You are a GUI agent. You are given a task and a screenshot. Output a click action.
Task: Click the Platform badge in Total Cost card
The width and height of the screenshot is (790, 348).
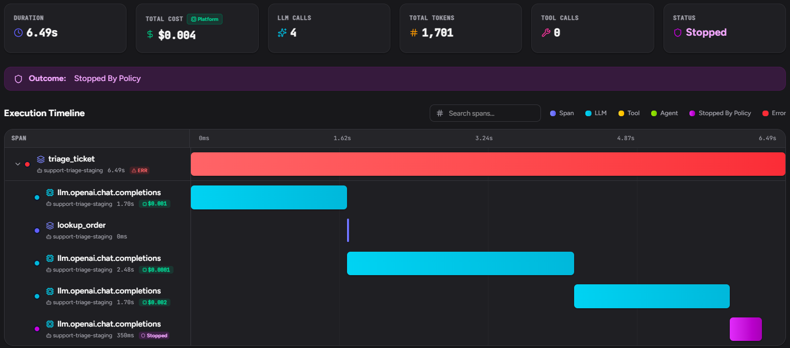(x=205, y=19)
